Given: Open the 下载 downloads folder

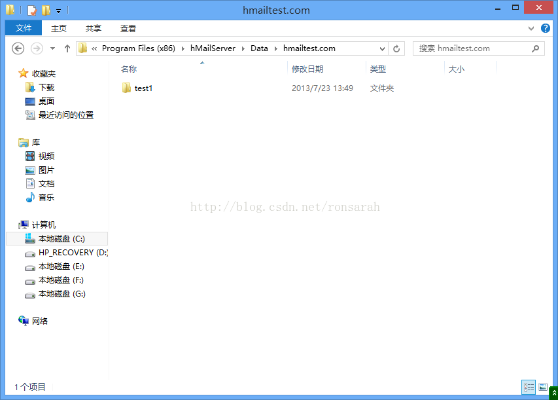Looking at the screenshot, I should coord(46,88).
